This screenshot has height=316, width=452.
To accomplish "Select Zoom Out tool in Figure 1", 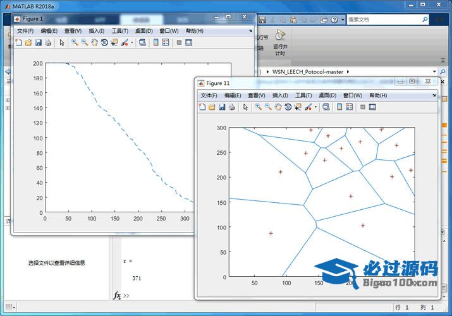I will (85, 42).
